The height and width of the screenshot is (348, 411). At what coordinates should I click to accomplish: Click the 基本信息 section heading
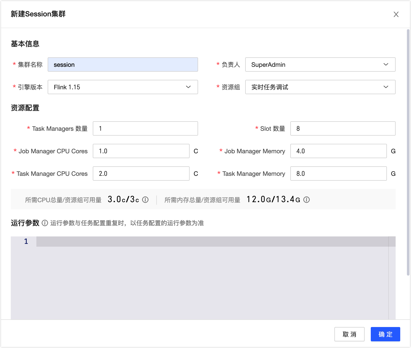coord(25,44)
